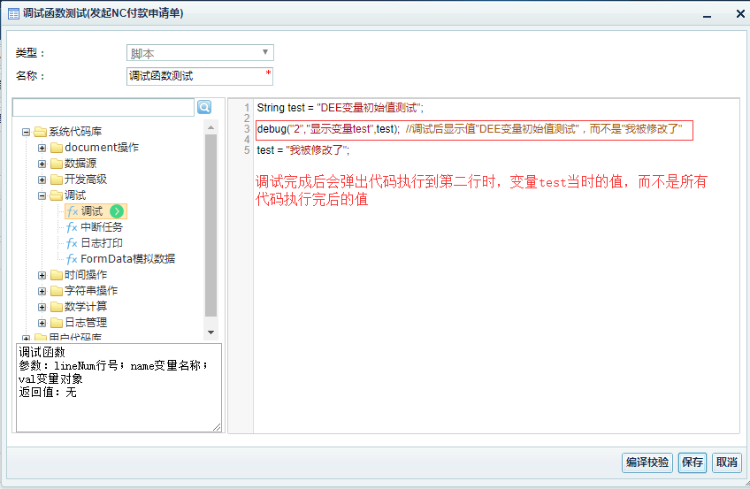
Task: Click the 数学计算 folder icon
Action: click(57, 307)
